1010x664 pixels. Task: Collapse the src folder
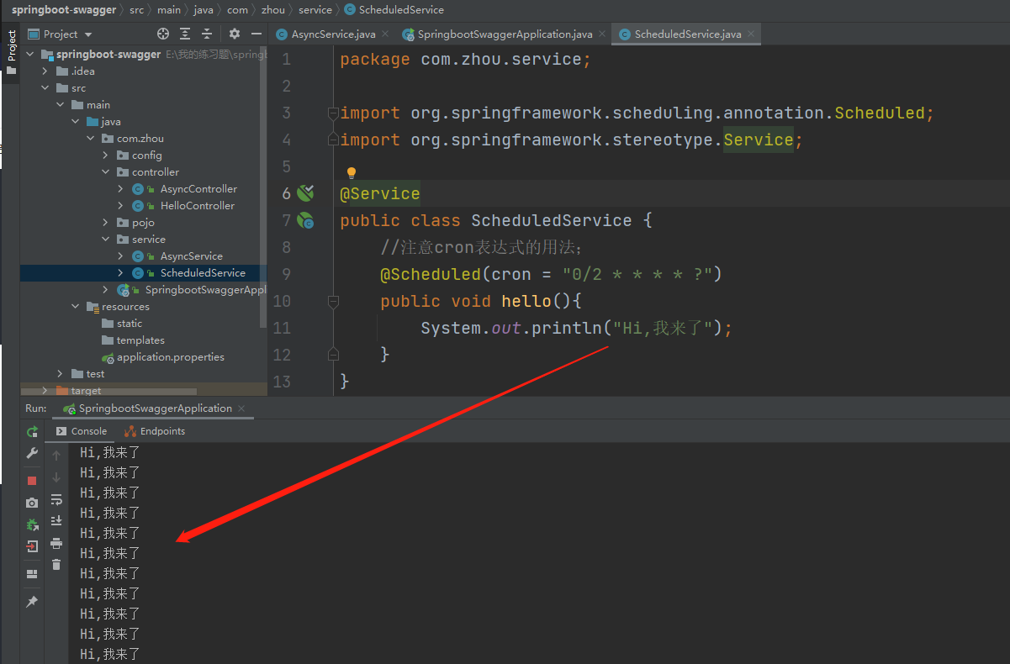pos(46,87)
